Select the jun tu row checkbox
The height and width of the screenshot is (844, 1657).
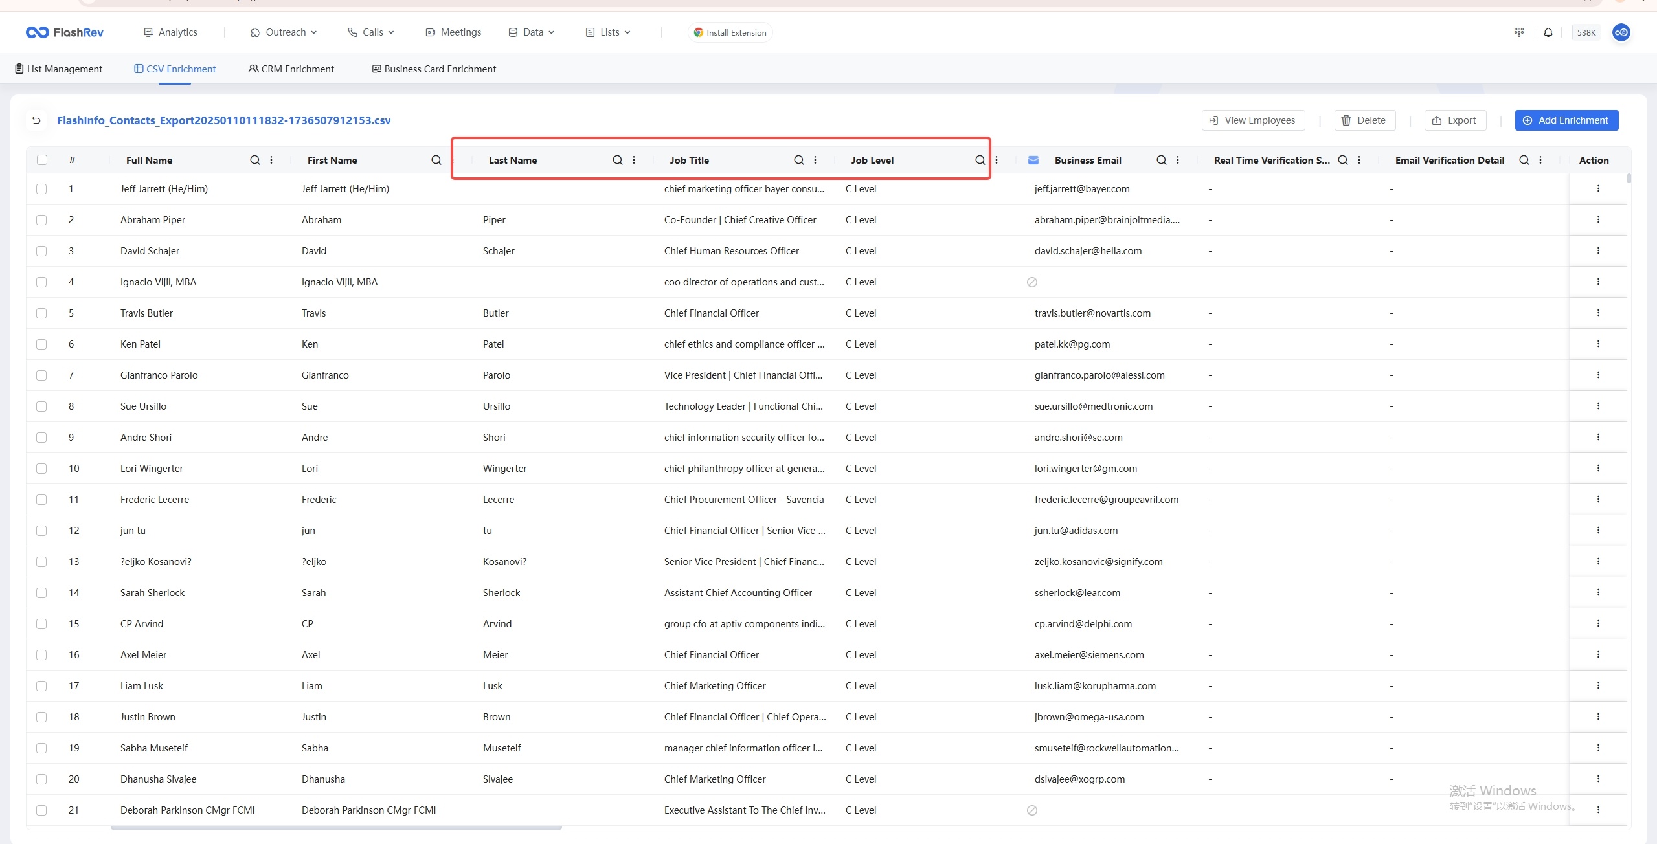click(x=41, y=531)
